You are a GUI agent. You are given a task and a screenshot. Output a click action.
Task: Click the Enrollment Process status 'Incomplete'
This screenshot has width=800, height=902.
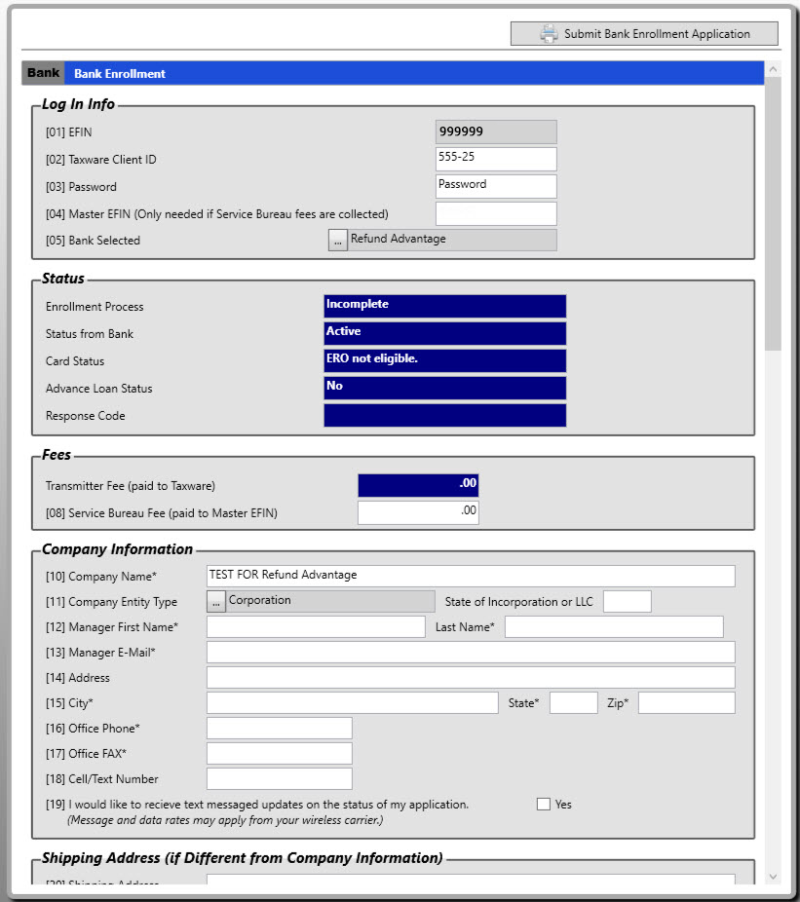coord(445,306)
